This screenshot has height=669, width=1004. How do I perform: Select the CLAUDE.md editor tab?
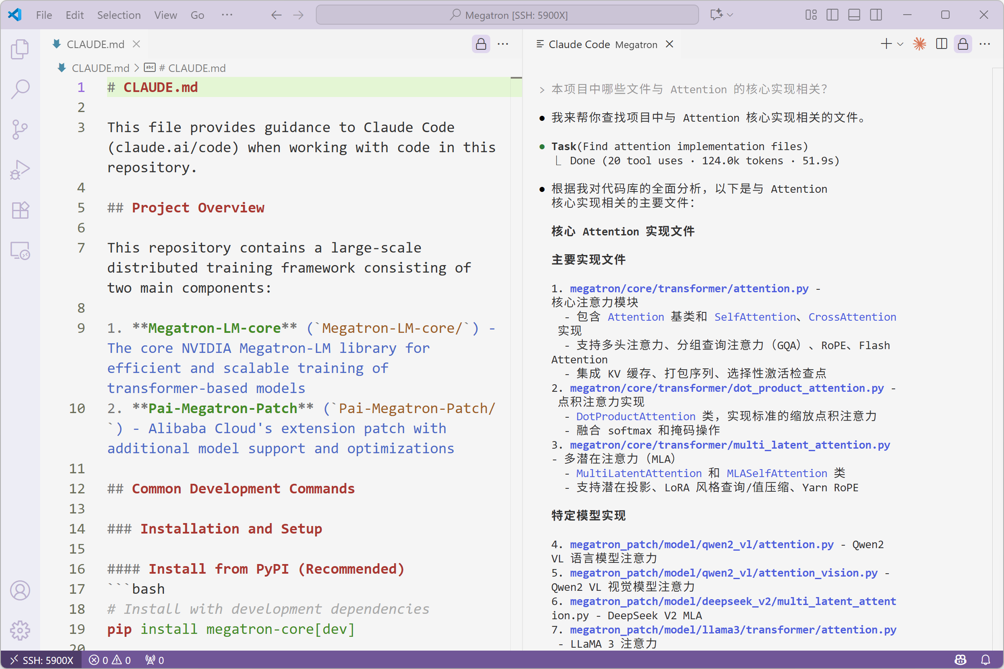point(95,44)
